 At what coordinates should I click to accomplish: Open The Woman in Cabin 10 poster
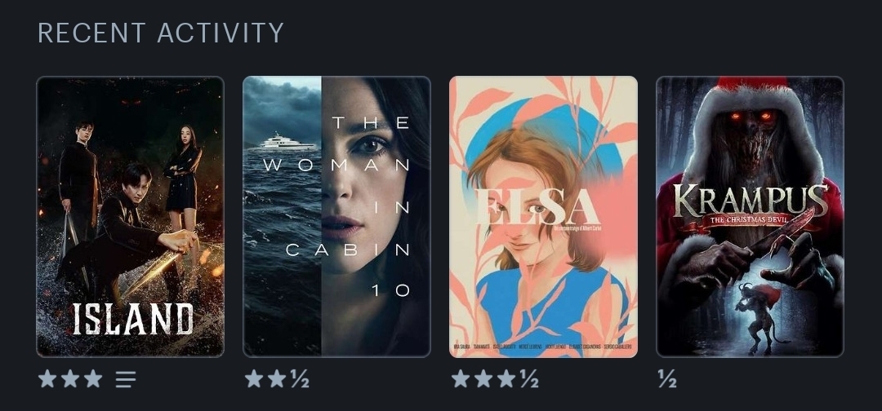click(336, 216)
